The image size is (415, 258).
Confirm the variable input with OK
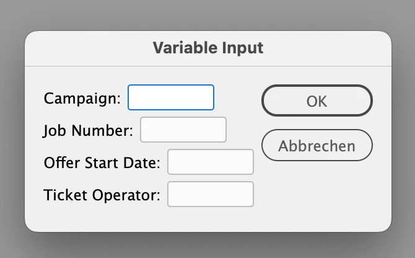[x=317, y=101]
